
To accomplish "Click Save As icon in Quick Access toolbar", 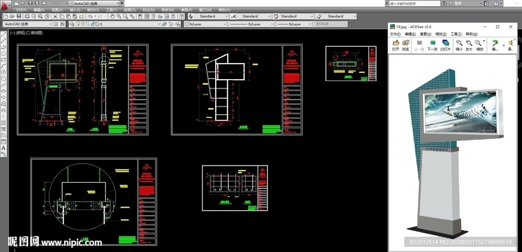I will tap(37, 4).
